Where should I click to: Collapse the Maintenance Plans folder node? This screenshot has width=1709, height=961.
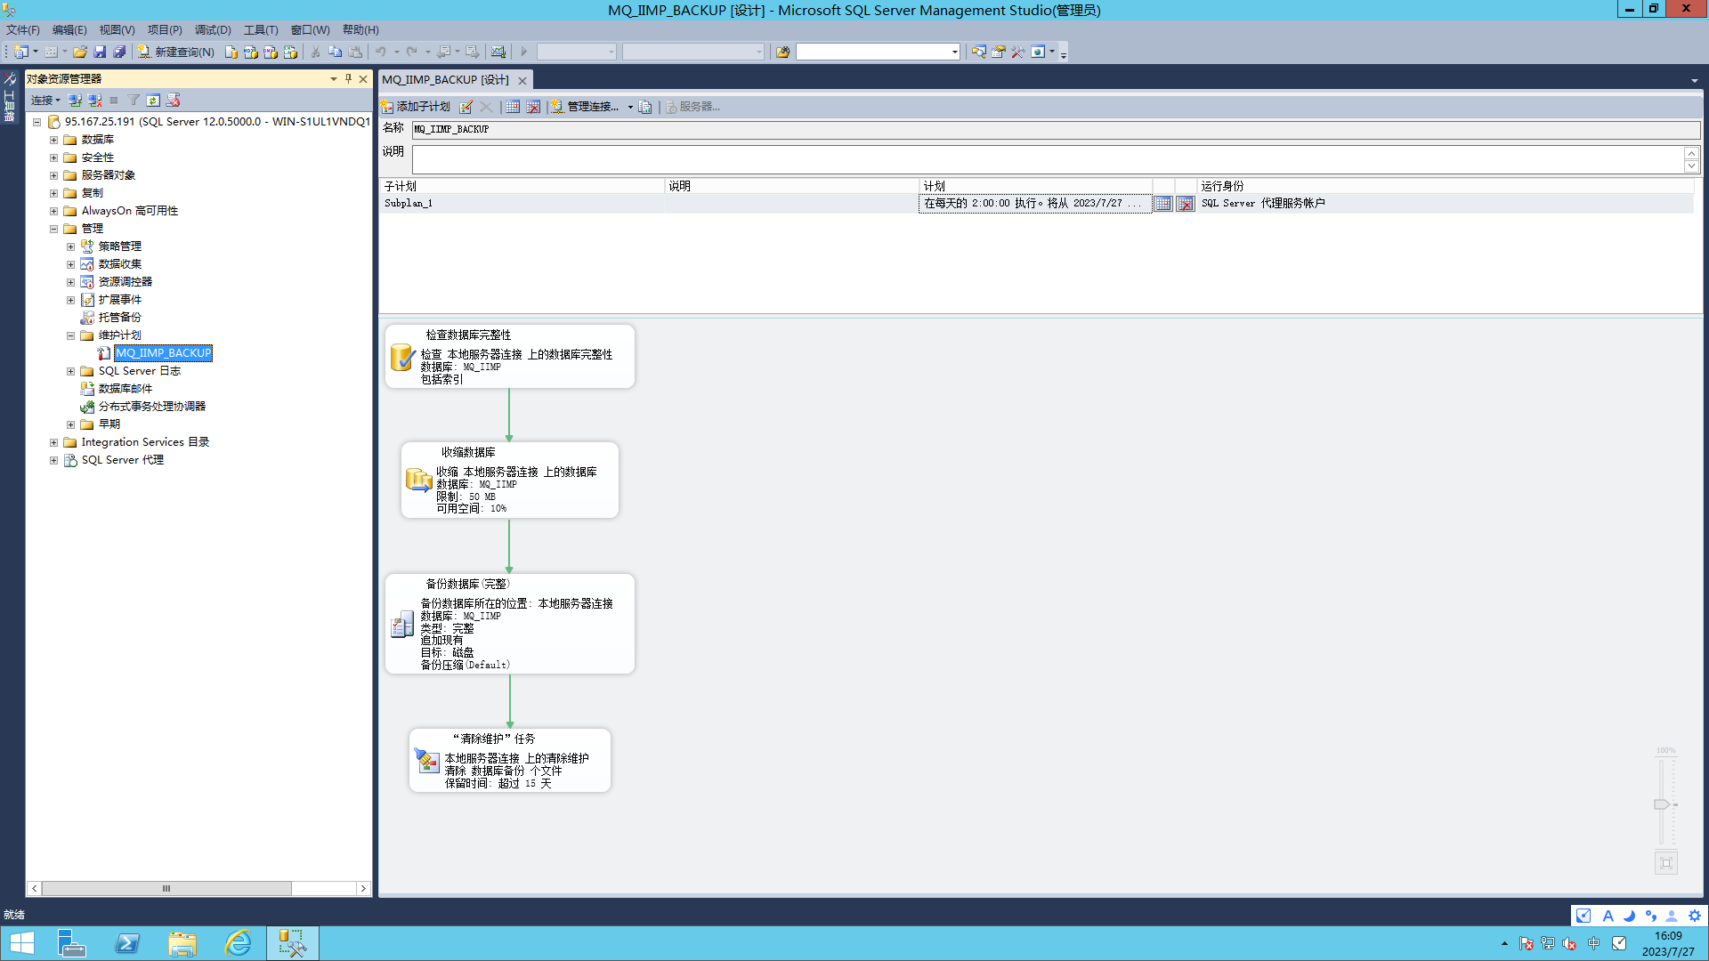point(70,335)
